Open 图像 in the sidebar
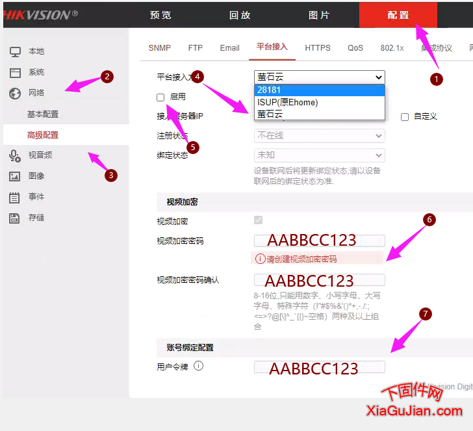The height and width of the screenshot is (431, 473). click(36, 176)
